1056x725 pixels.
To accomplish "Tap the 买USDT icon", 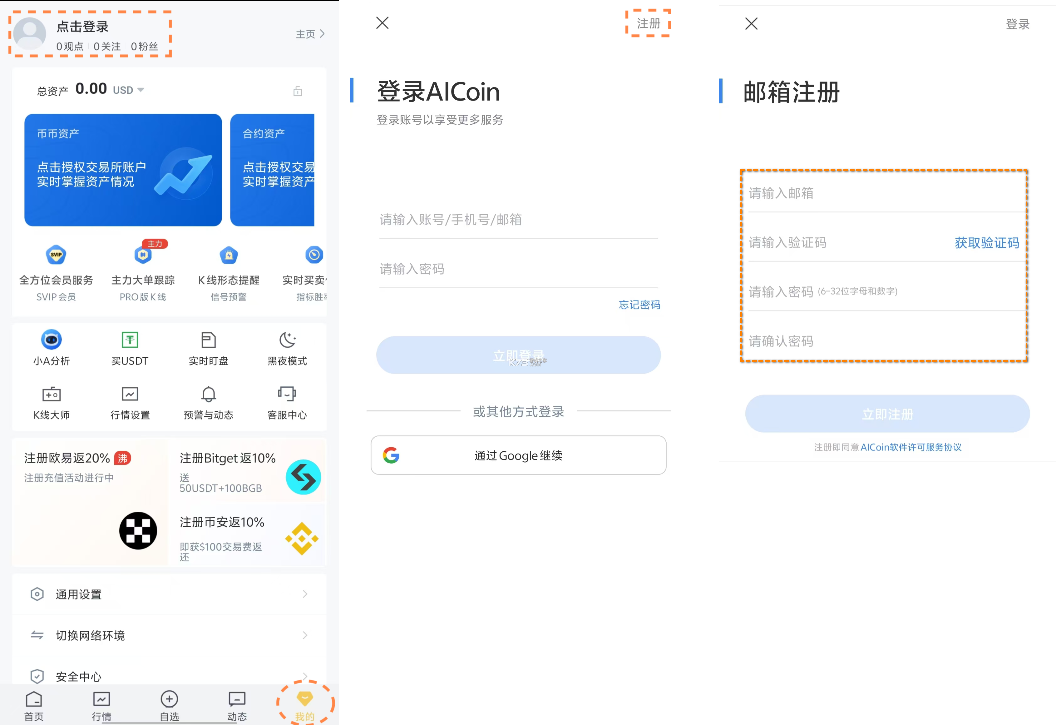I will pyautogui.click(x=130, y=340).
